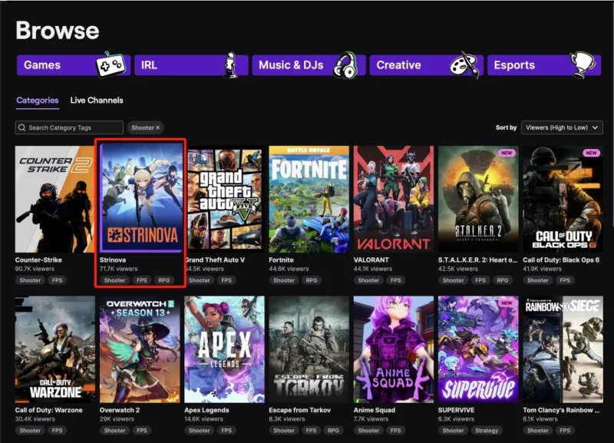
Task: Switch to the Live Channels tab
Action: tap(97, 101)
